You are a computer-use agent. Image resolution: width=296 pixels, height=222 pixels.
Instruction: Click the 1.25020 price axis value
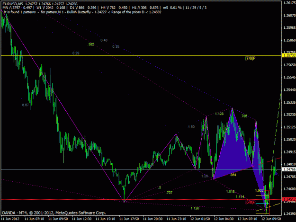(x=289, y=139)
